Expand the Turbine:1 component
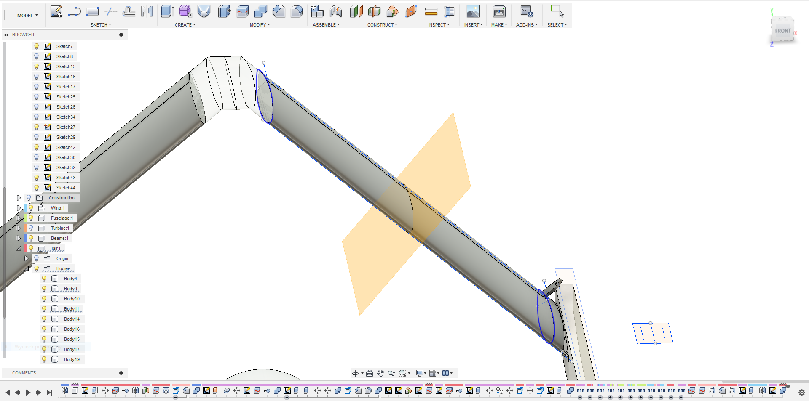809x401 pixels. pyautogui.click(x=19, y=228)
